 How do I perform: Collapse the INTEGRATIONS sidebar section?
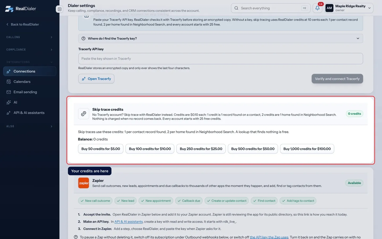click(29, 62)
